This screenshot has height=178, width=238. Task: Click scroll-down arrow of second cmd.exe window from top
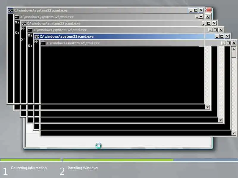(207, 107)
